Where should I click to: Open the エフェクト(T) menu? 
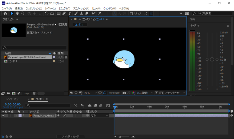pos(64,9)
